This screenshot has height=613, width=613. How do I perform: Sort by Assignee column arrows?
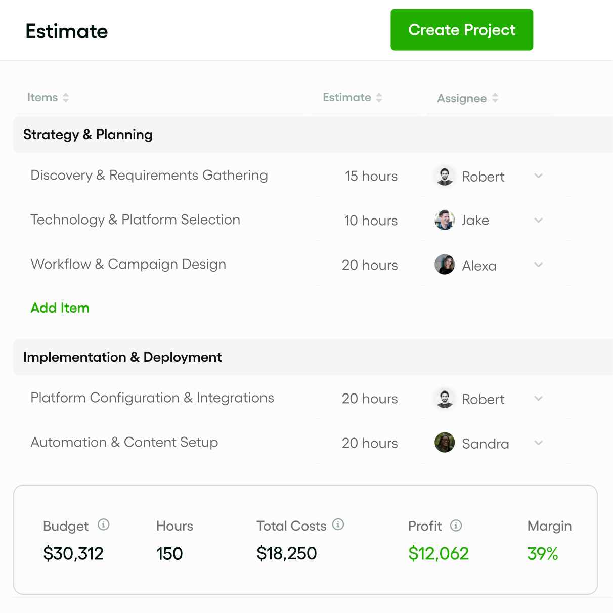tap(495, 98)
